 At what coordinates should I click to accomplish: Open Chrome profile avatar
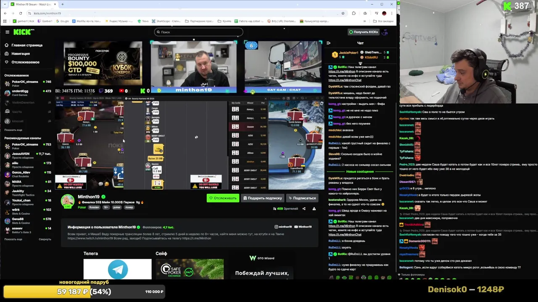click(384, 13)
